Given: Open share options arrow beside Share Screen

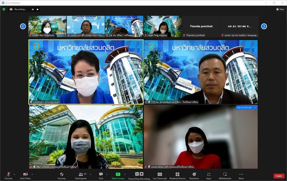Looking at the screenshot, I should 125,174.
